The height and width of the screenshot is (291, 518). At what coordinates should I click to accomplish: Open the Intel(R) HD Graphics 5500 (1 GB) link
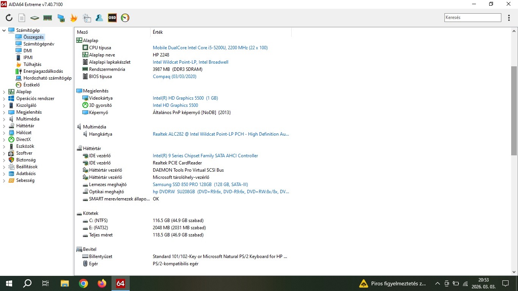(x=185, y=98)
